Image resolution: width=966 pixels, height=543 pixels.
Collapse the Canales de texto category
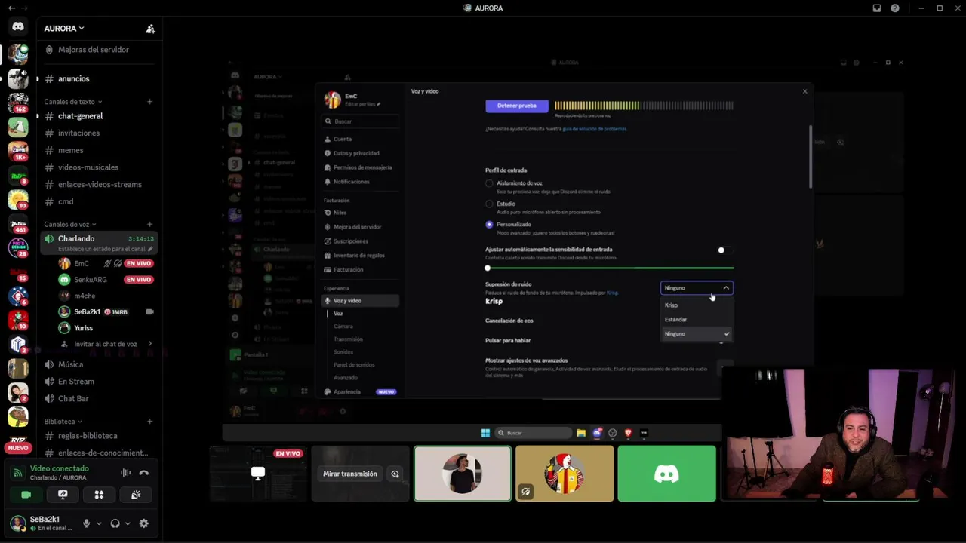tap(73, 102)
